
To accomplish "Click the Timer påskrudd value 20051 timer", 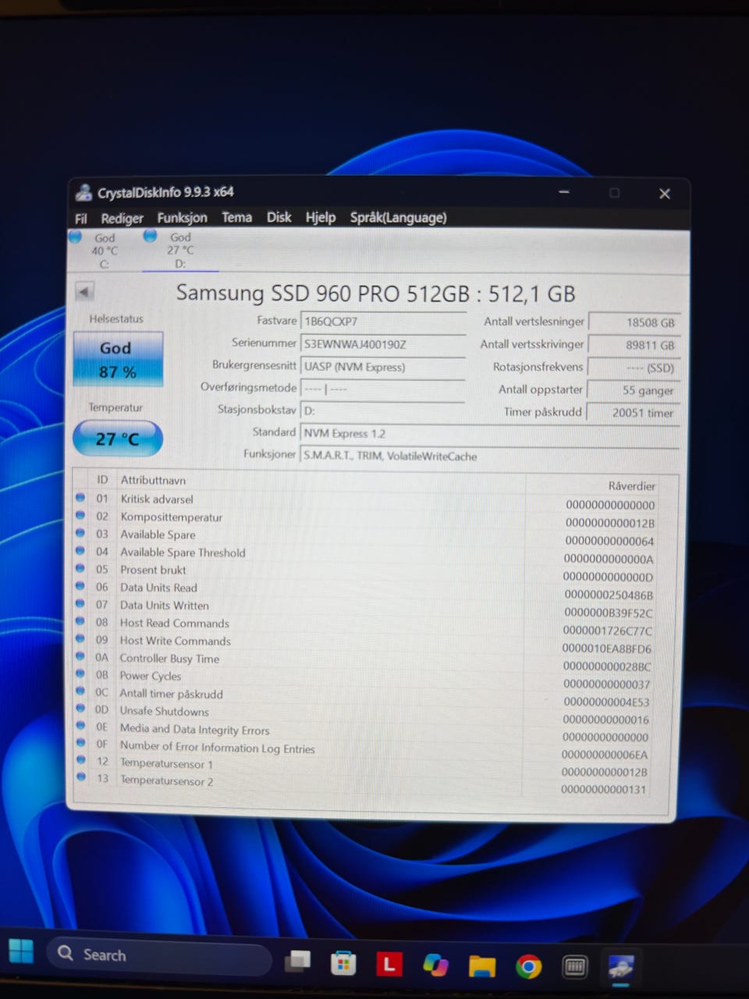I will [x=634, y=413].
